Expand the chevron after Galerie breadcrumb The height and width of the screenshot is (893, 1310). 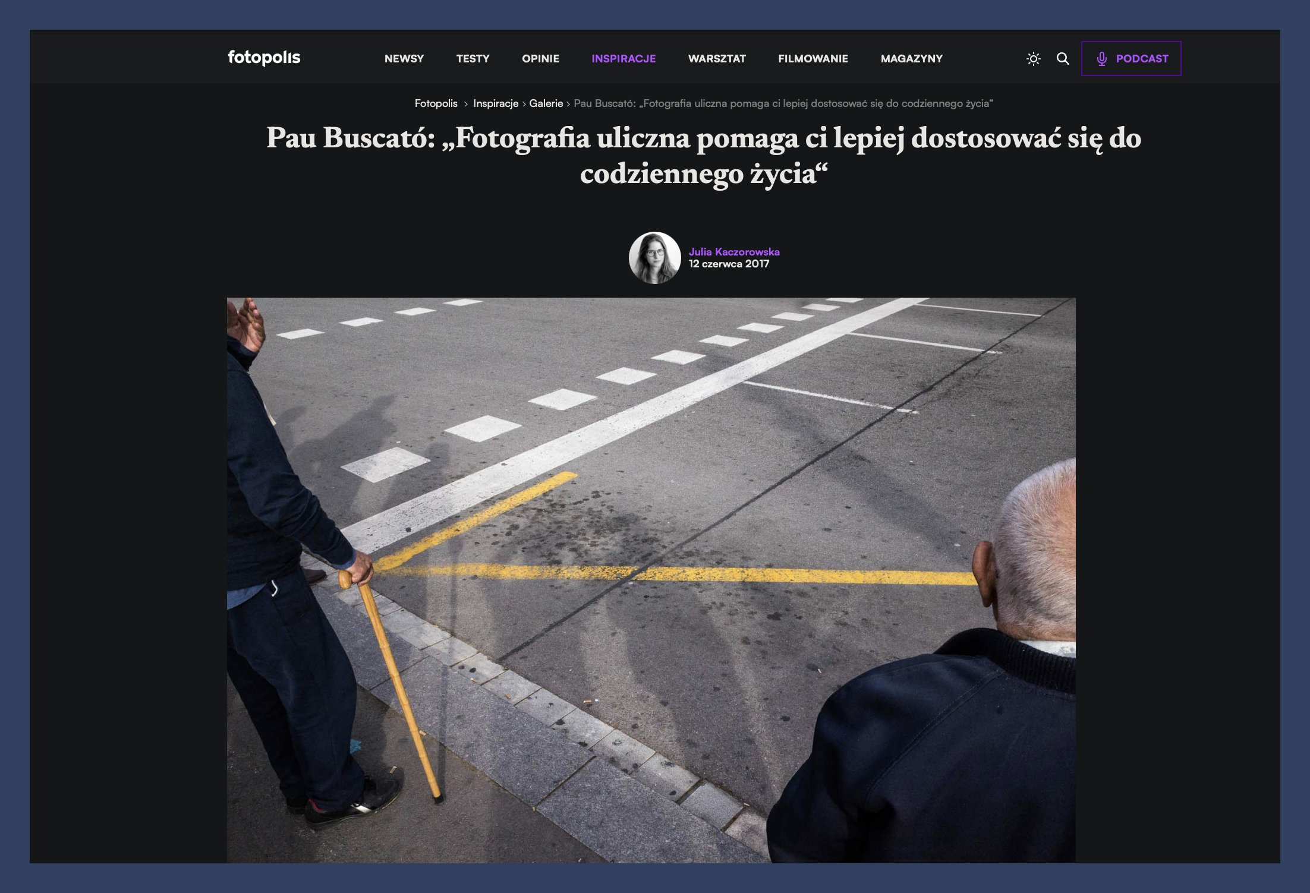(568, 103)
